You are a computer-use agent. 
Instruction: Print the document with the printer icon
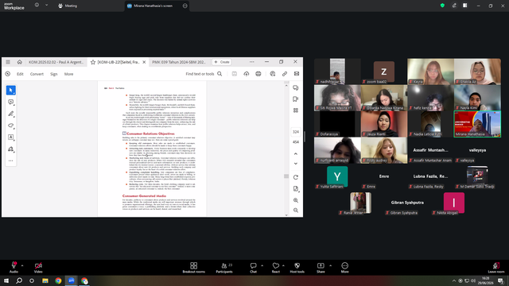[x=258, y=74]
